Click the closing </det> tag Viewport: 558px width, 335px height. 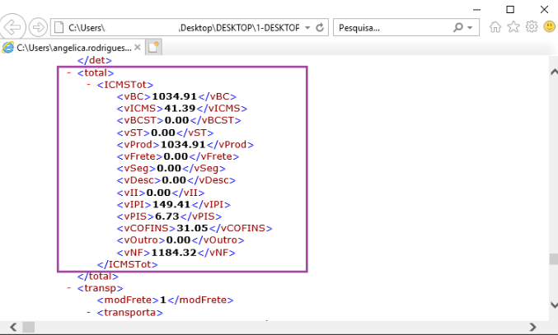click(95, 60)
